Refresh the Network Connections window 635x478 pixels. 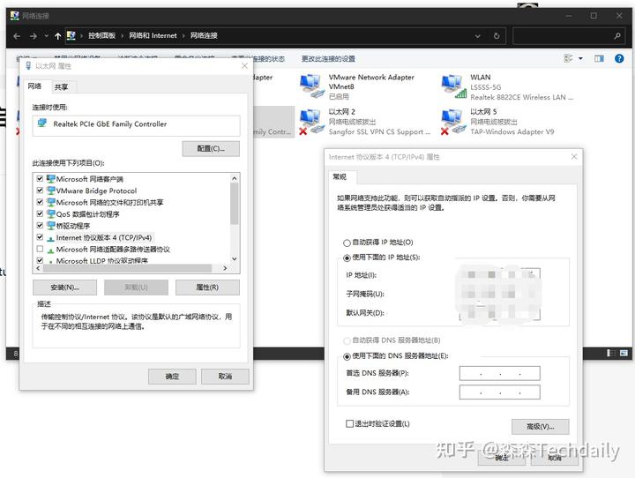497,36
